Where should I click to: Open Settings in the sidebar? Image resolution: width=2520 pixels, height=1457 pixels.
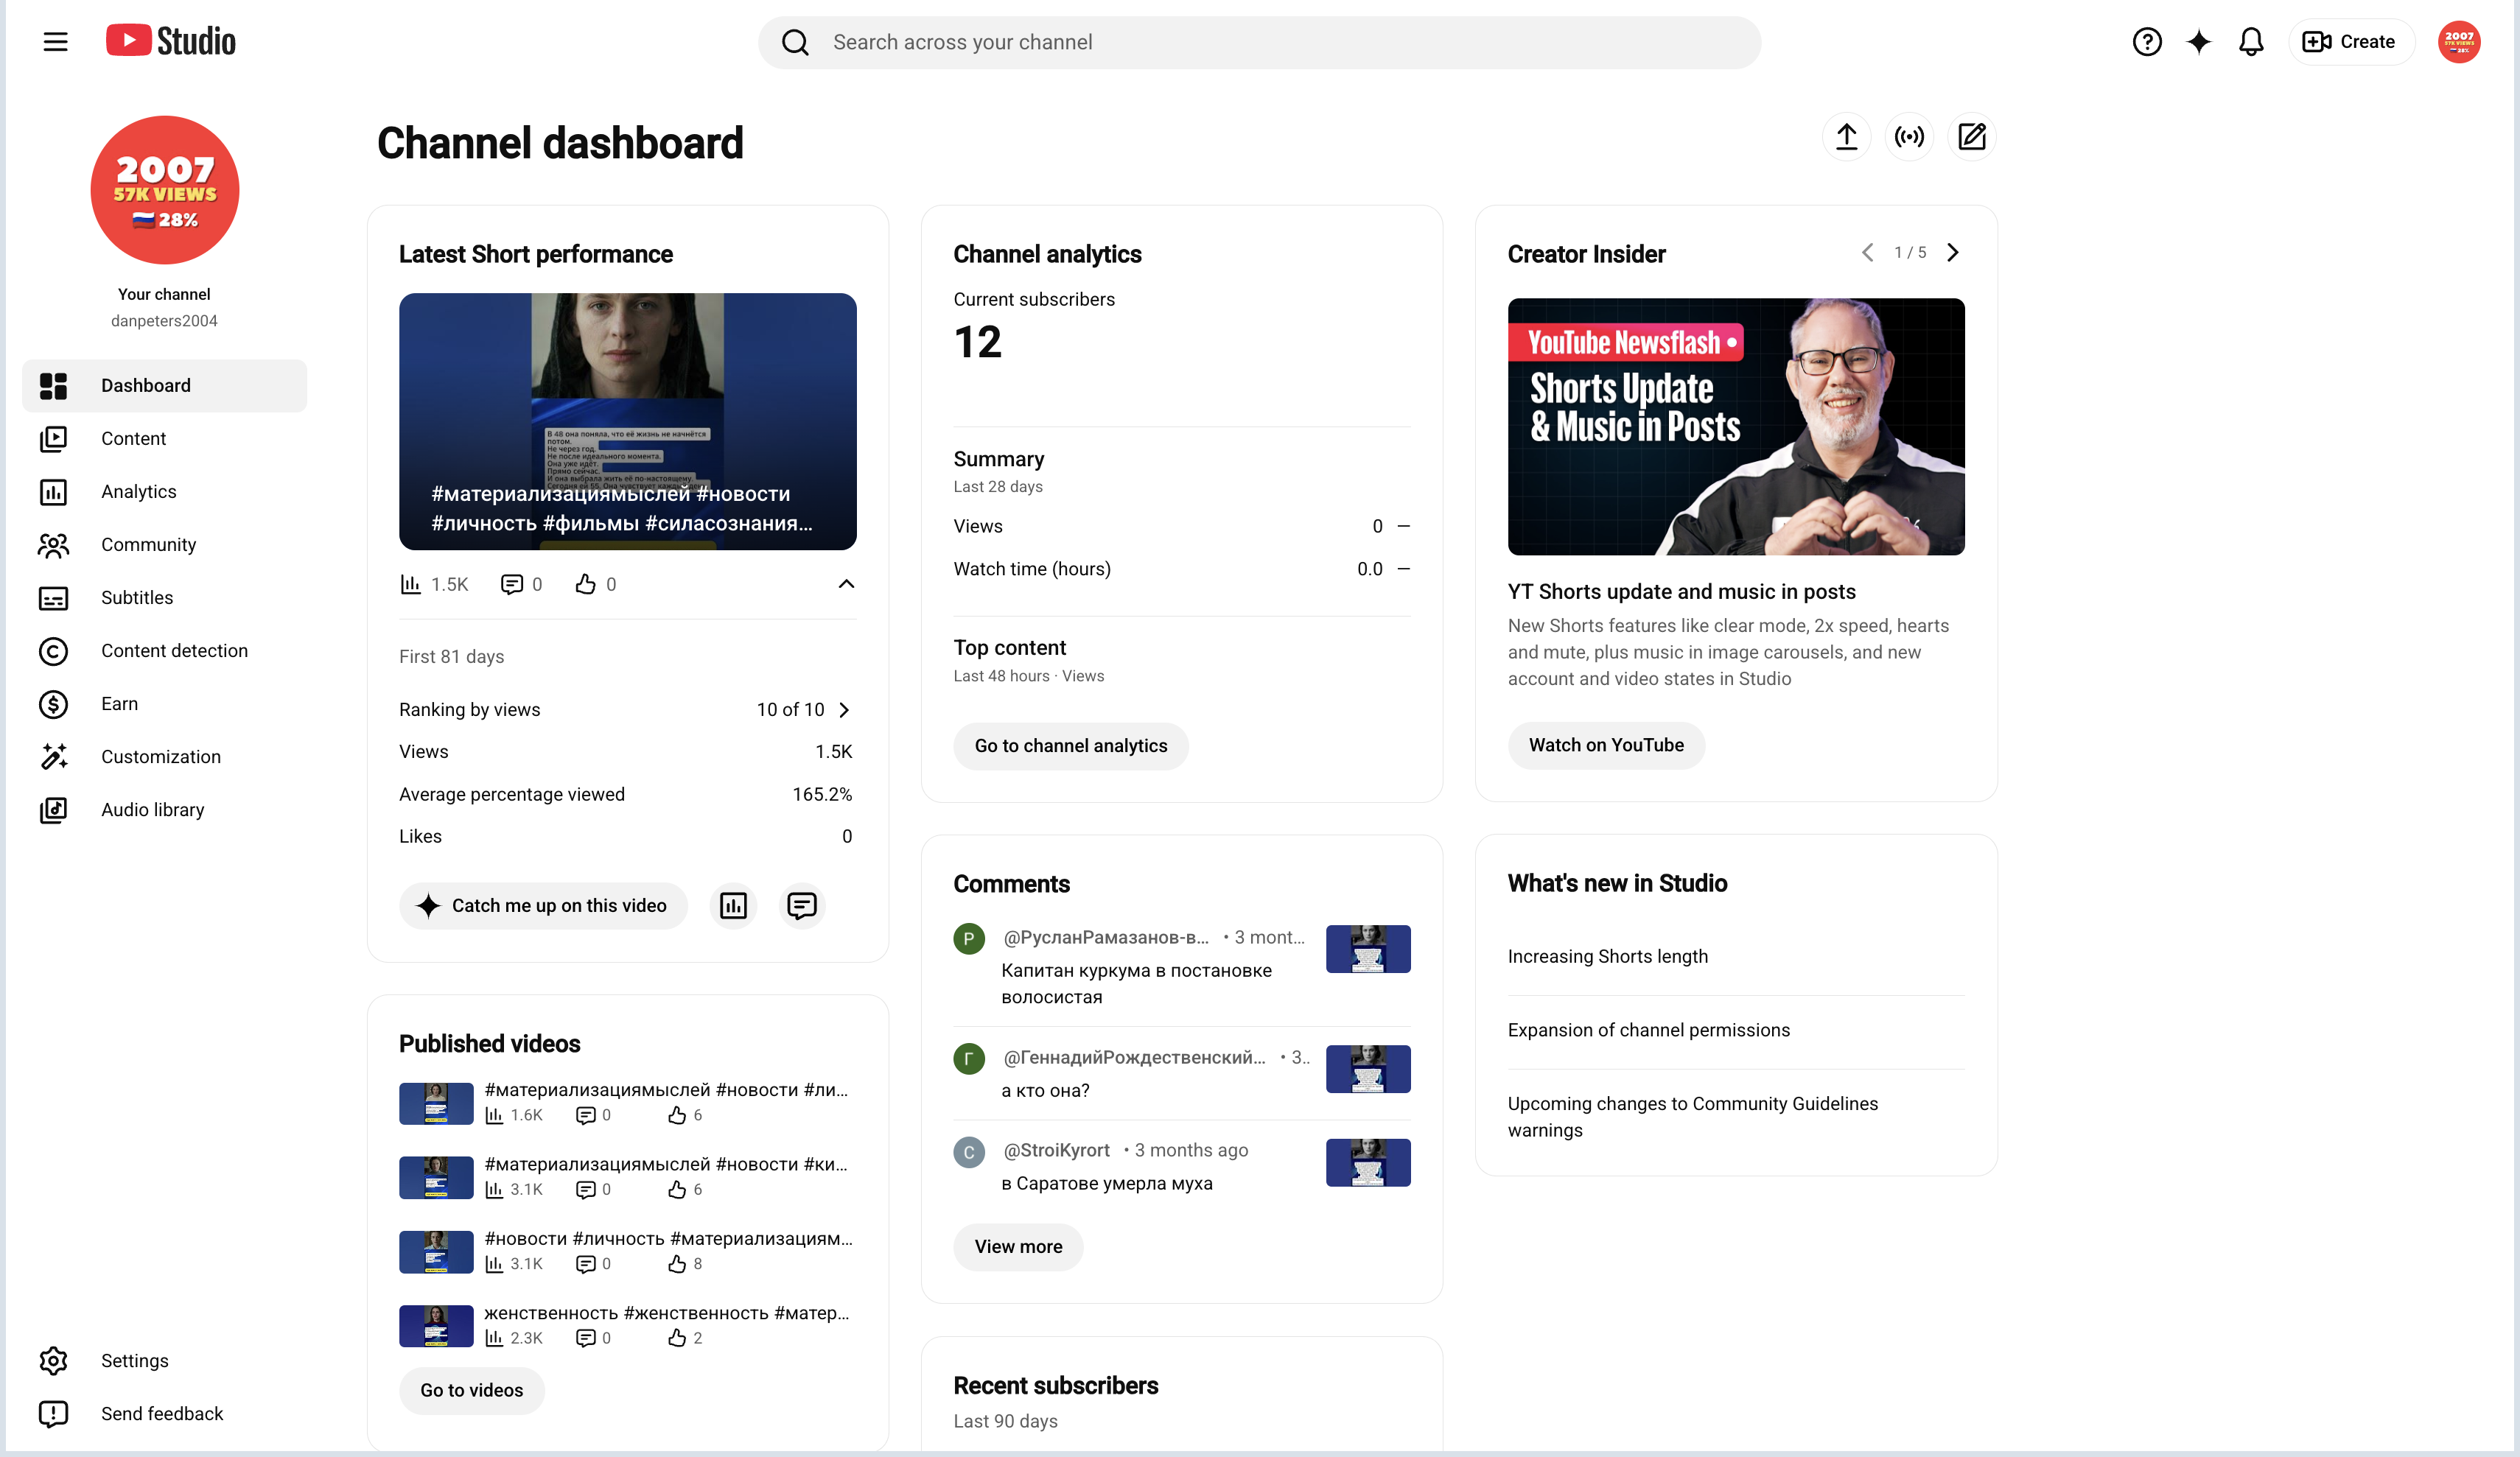pyautogui.click(x=164, y=1361)
